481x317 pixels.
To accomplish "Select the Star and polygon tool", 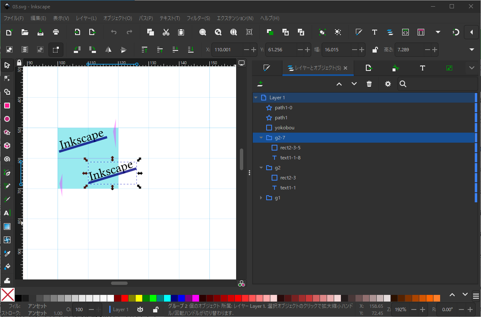I will (7, 133).
